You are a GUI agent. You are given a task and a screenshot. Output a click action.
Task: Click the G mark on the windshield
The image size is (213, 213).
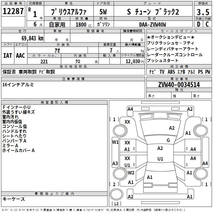point(168,140)
